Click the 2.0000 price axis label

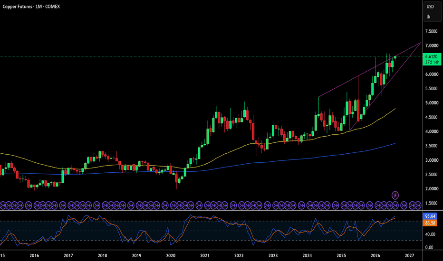pyautogui.click(x=432, y=189)
